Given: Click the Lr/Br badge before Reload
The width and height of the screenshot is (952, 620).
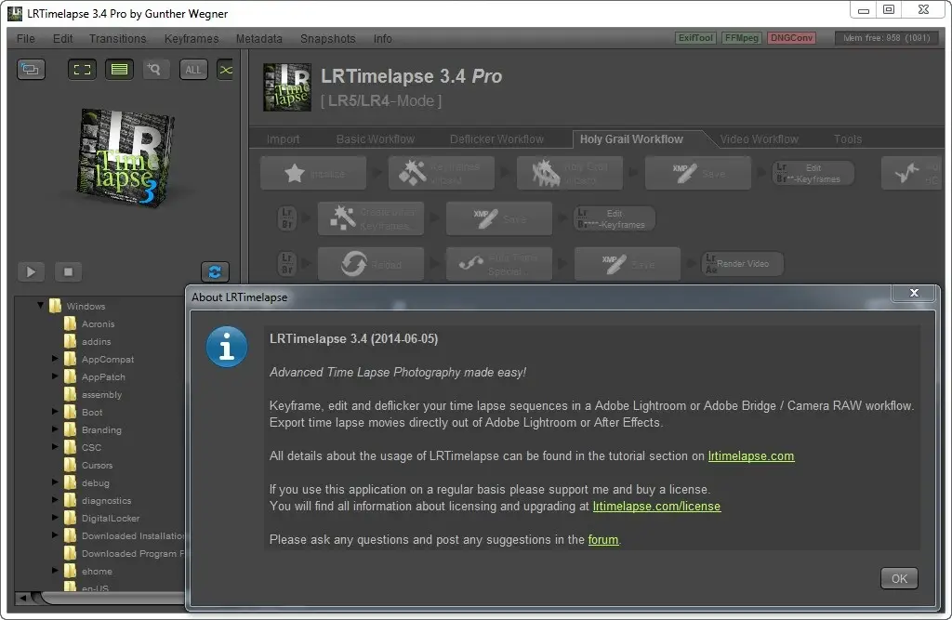Looking at the screenshot, I should coord(287,264).
